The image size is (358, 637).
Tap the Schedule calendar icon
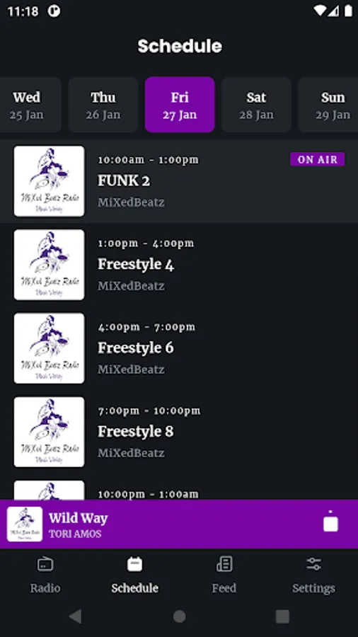click(x=134, y=564)
